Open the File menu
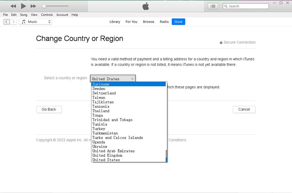The image size is (292, 193). [x=5, y=15]
